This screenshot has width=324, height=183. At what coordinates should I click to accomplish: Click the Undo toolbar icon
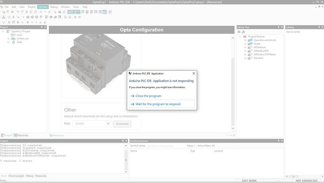18,12
